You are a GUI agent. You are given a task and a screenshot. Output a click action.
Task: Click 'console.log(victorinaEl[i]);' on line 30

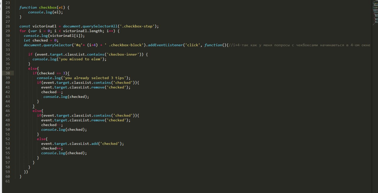[x=54, y=36]
